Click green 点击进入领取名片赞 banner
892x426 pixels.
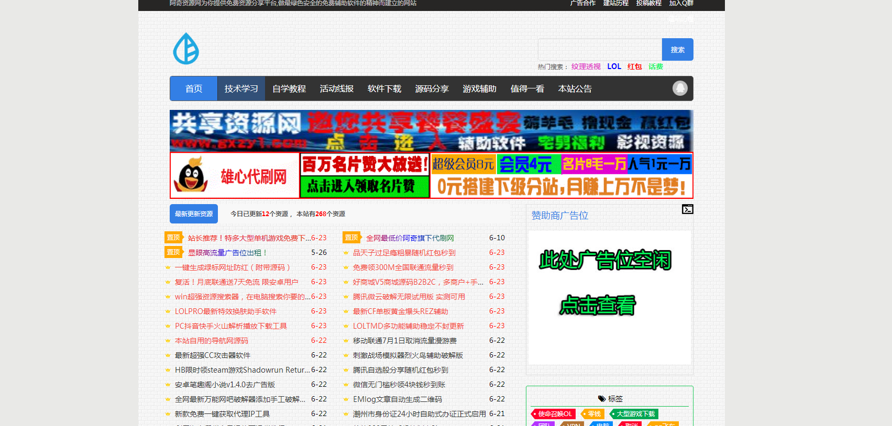pos(365,186)
